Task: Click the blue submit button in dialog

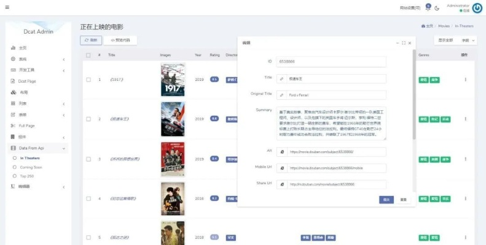Action: pyautogui.click(x=386, y=199)
